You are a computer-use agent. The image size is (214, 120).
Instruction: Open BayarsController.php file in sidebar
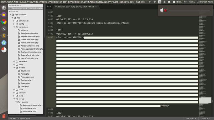[x=30, y=37]
